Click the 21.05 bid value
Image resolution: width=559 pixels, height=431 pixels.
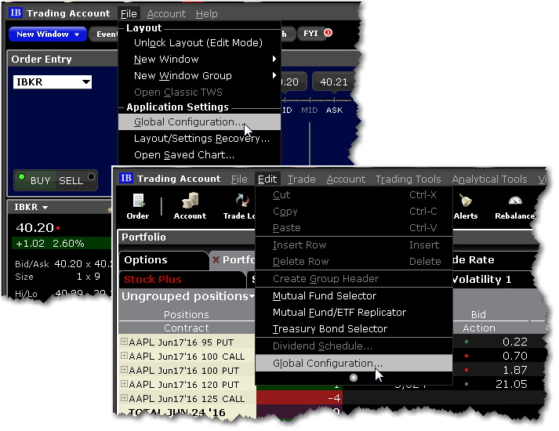click(511, 384)
